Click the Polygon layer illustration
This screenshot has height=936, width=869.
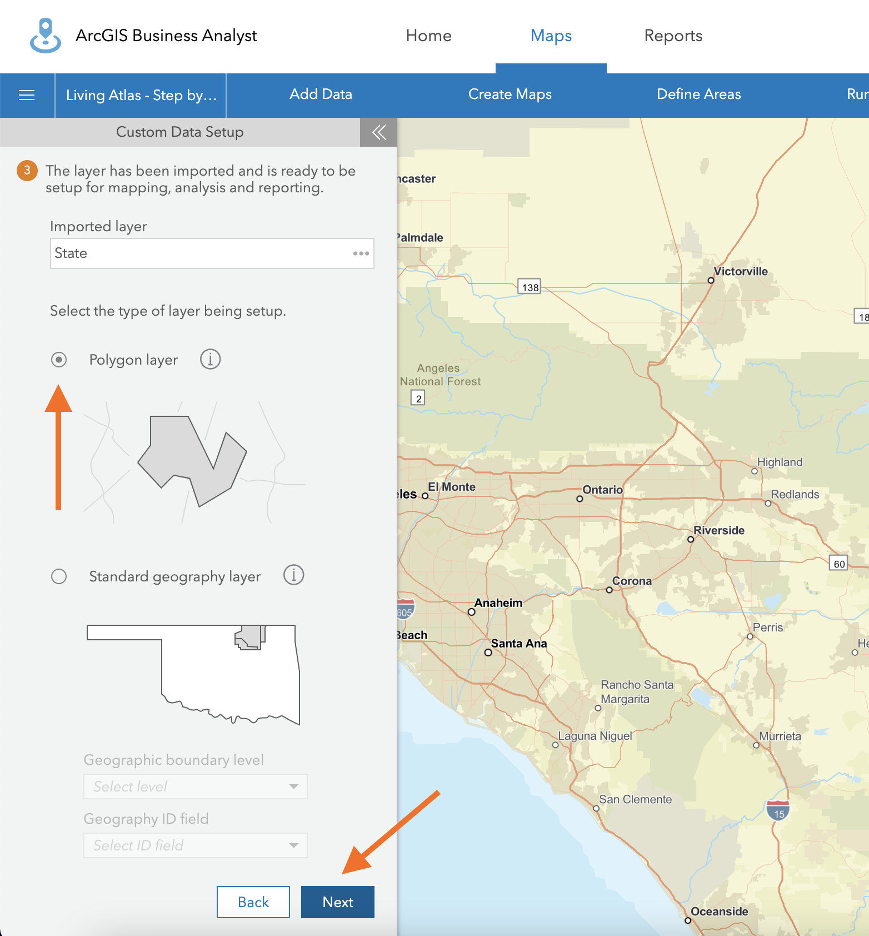coord(193,461)
